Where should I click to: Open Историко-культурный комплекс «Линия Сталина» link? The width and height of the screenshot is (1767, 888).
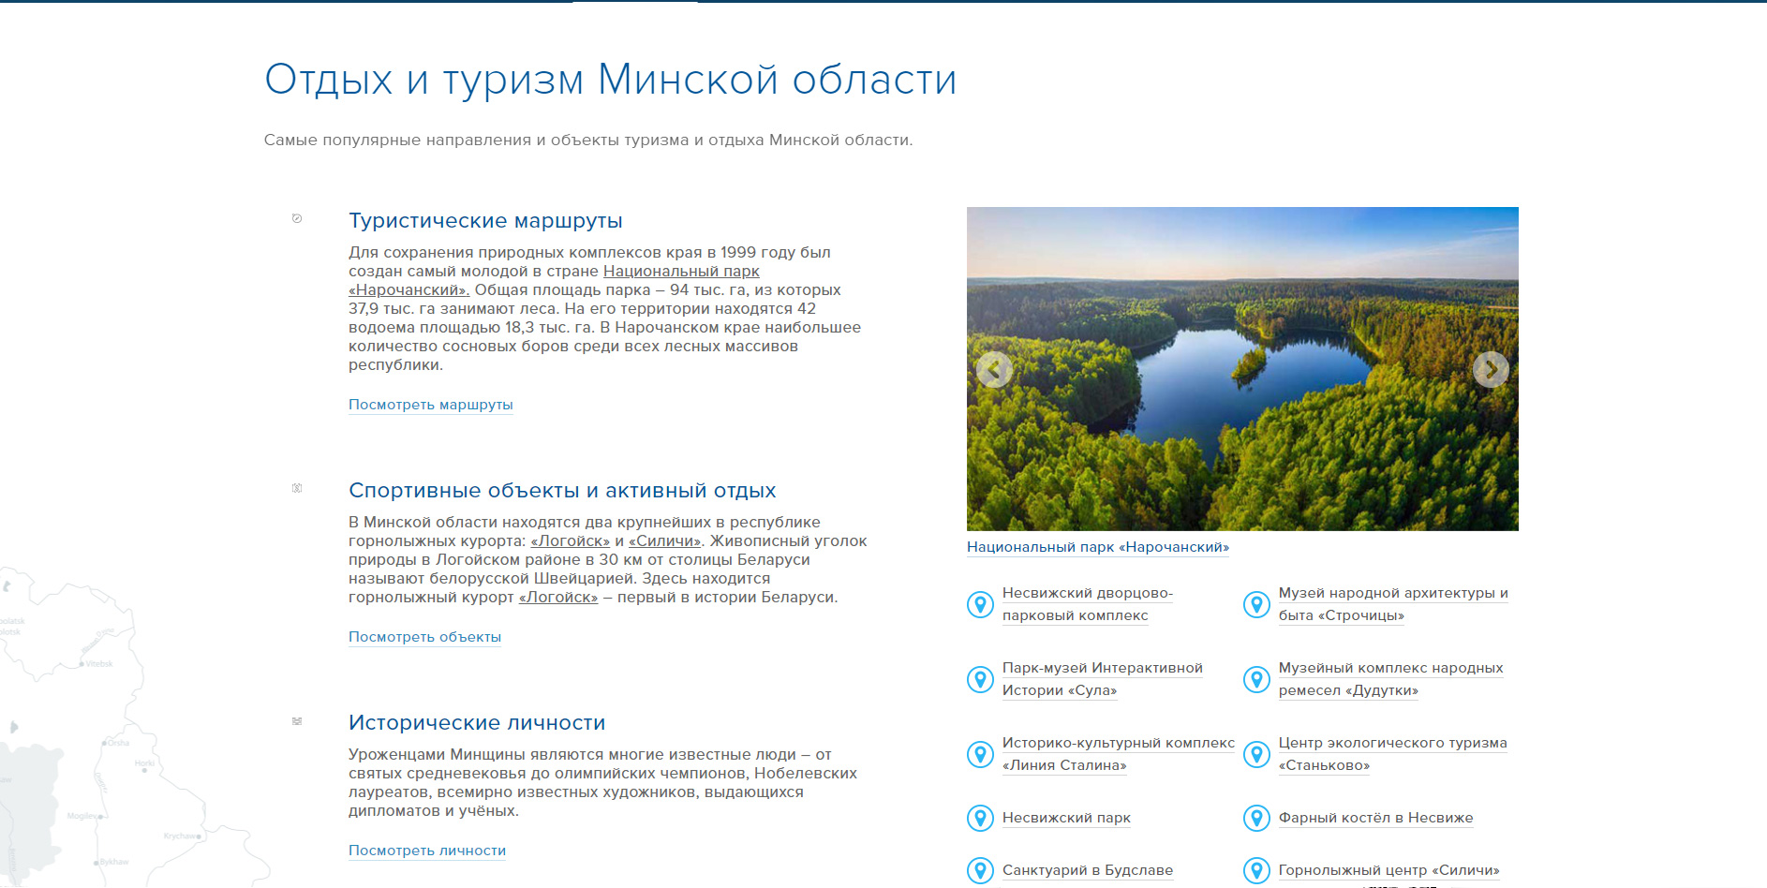[x=1119, y=754]
